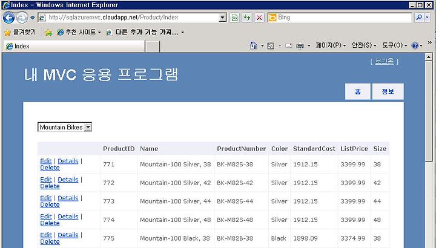Open the 도구(O) menu

point(395,45)
